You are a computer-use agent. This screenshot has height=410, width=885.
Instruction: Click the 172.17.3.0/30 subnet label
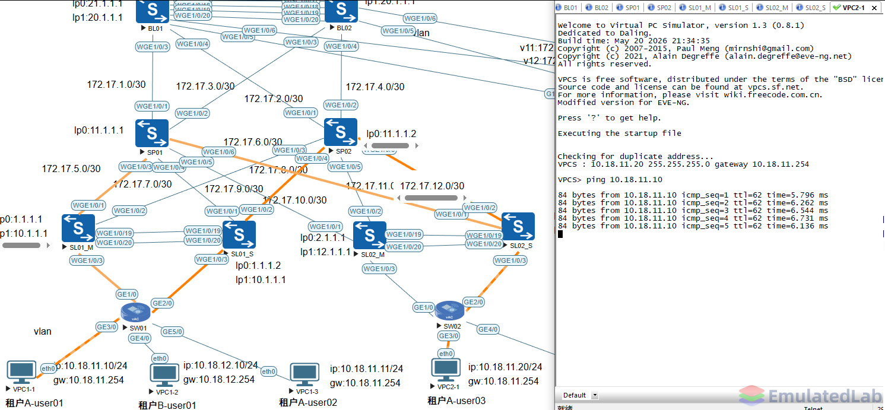click(205, 86)
